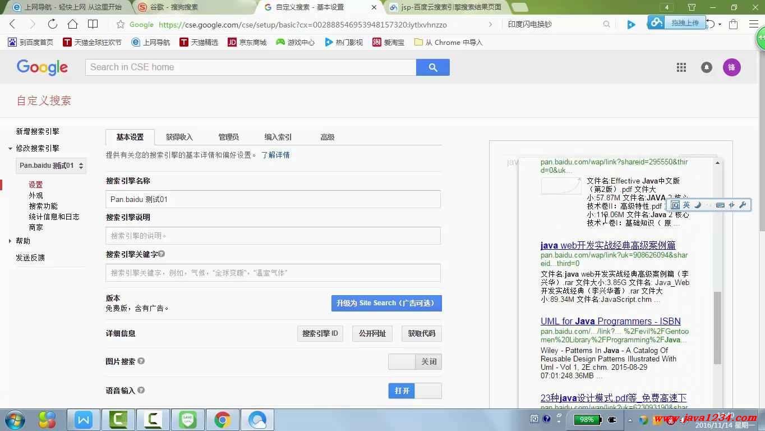Open the Google apps grid

point(681,67)
